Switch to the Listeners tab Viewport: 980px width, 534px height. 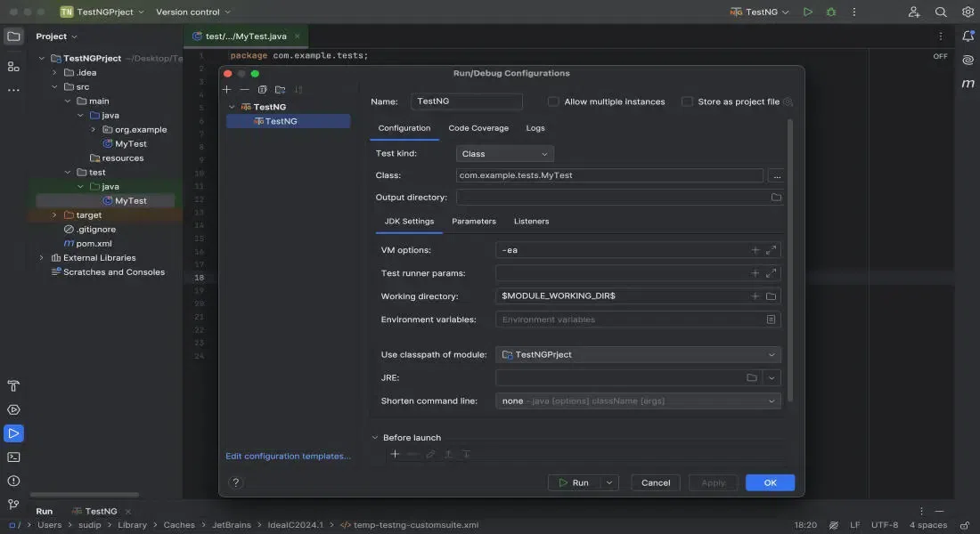531,221
